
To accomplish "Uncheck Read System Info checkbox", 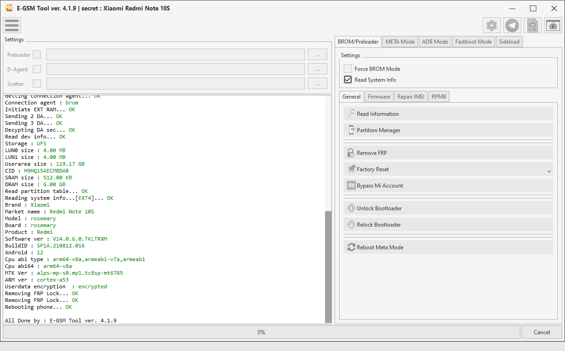I will (x=348, y=79).
